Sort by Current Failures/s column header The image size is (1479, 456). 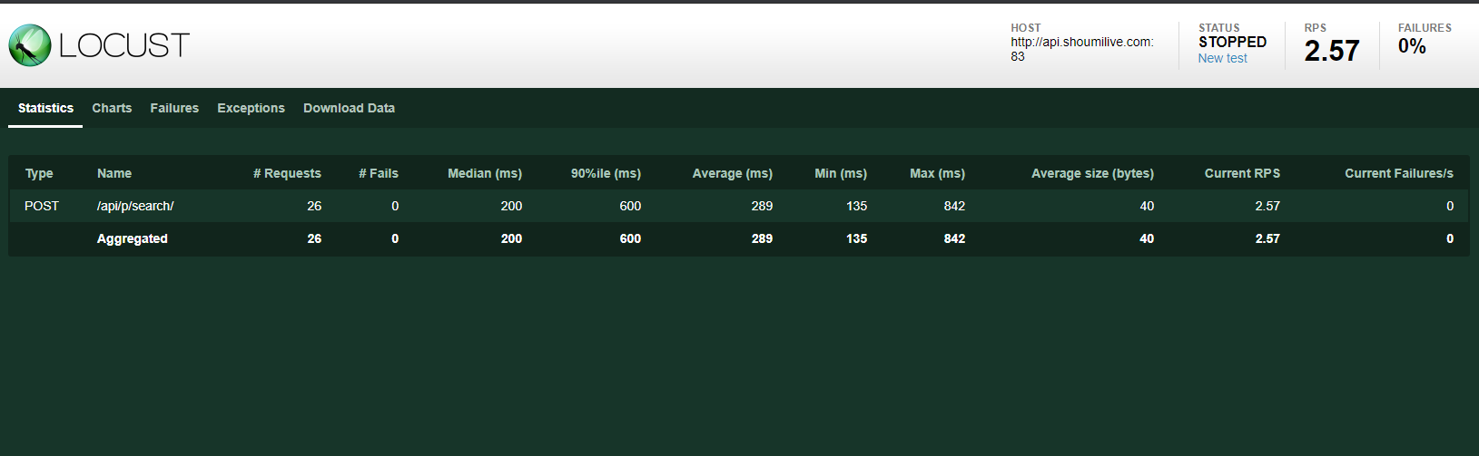point(1399,173)
